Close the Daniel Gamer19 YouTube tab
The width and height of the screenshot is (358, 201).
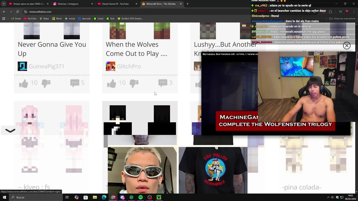click(136, 4)
